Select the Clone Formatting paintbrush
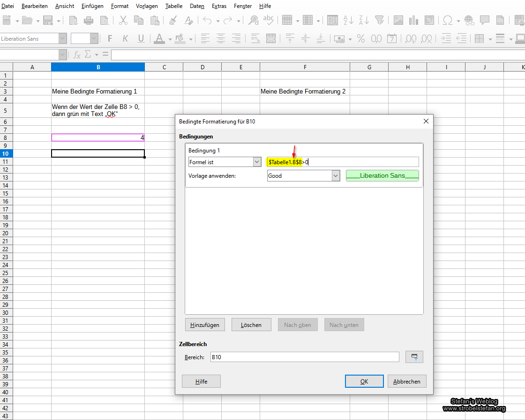The image size is (525, 420). click(173, 21)
